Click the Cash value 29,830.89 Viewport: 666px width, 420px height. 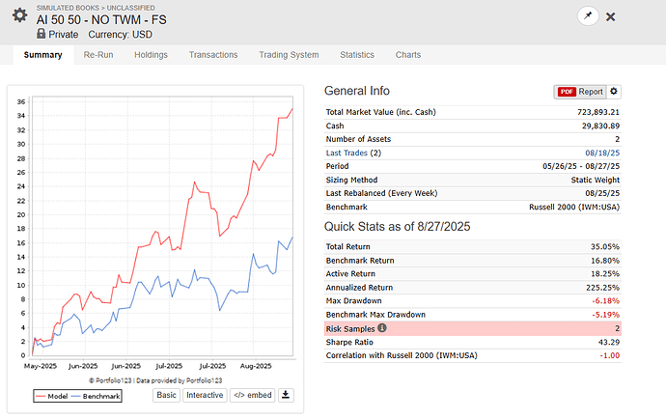click(600, 126)
